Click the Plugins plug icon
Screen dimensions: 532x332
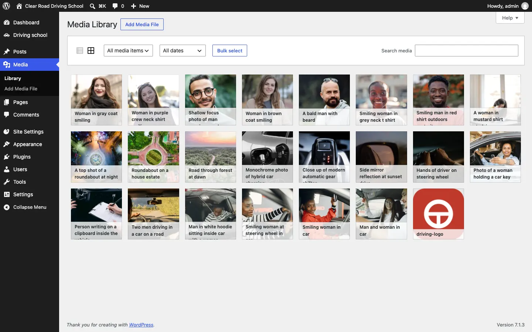point(7,157)
